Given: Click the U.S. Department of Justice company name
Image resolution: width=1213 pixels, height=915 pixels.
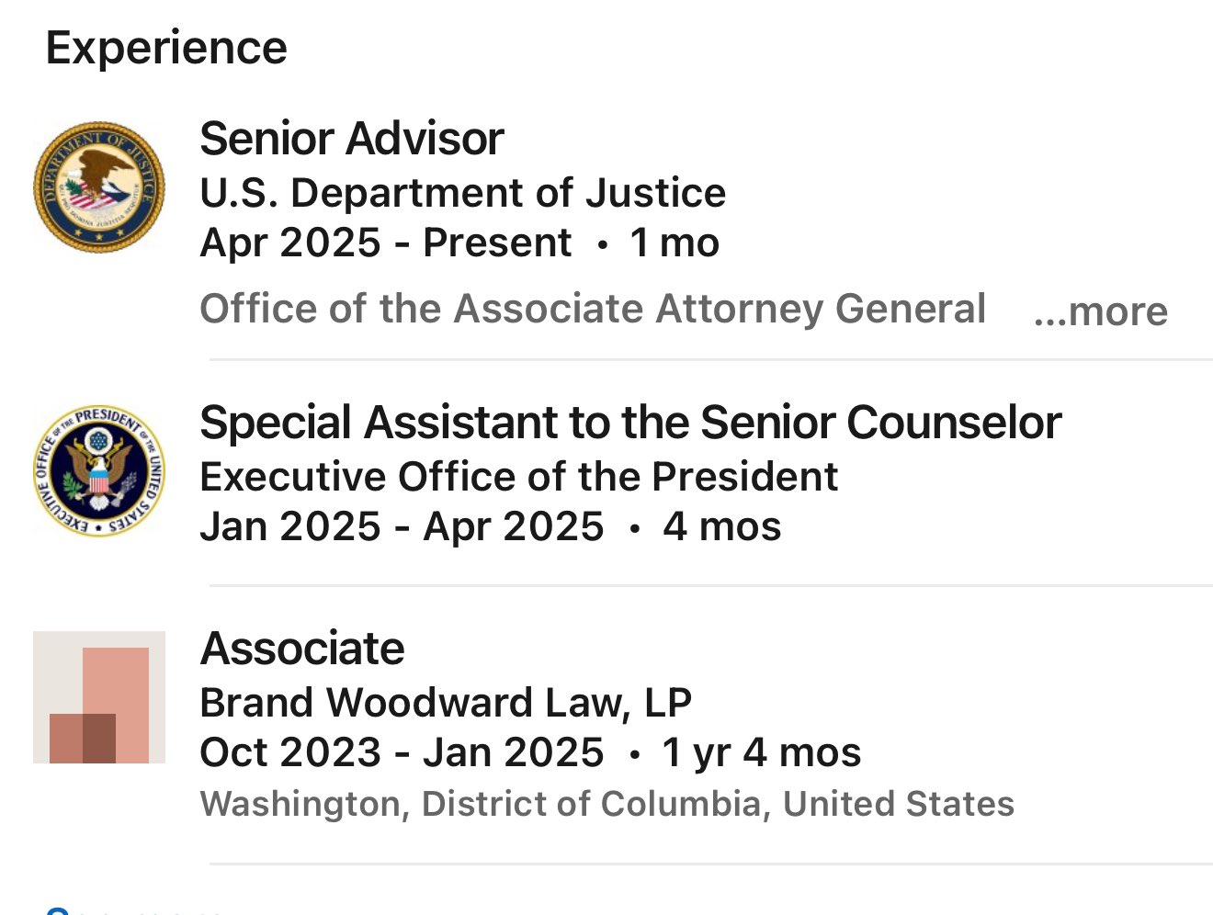Looking at the screenshot, I should pyautogui.click(x=462, y=193).
